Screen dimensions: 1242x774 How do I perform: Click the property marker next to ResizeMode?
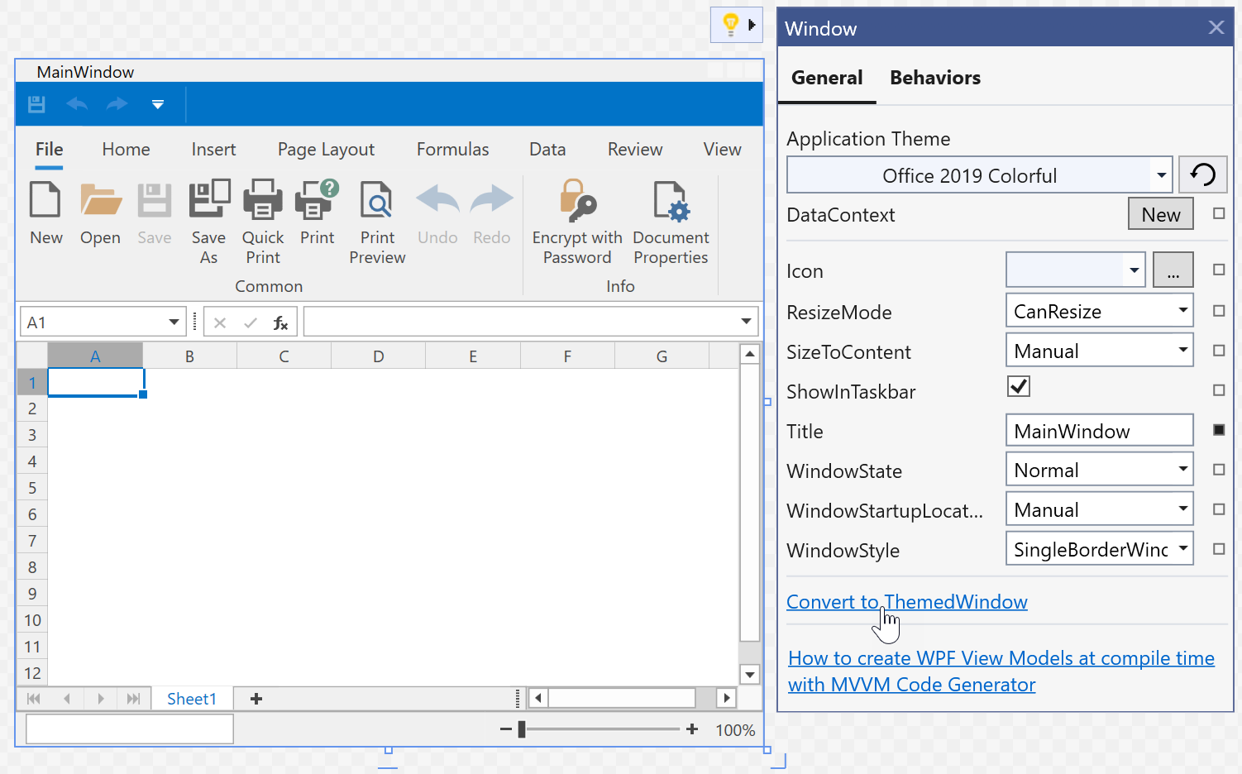pos(1218,311)
